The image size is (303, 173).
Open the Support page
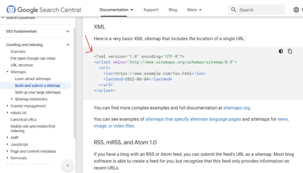pyautogui.click(x=151, y=9)
